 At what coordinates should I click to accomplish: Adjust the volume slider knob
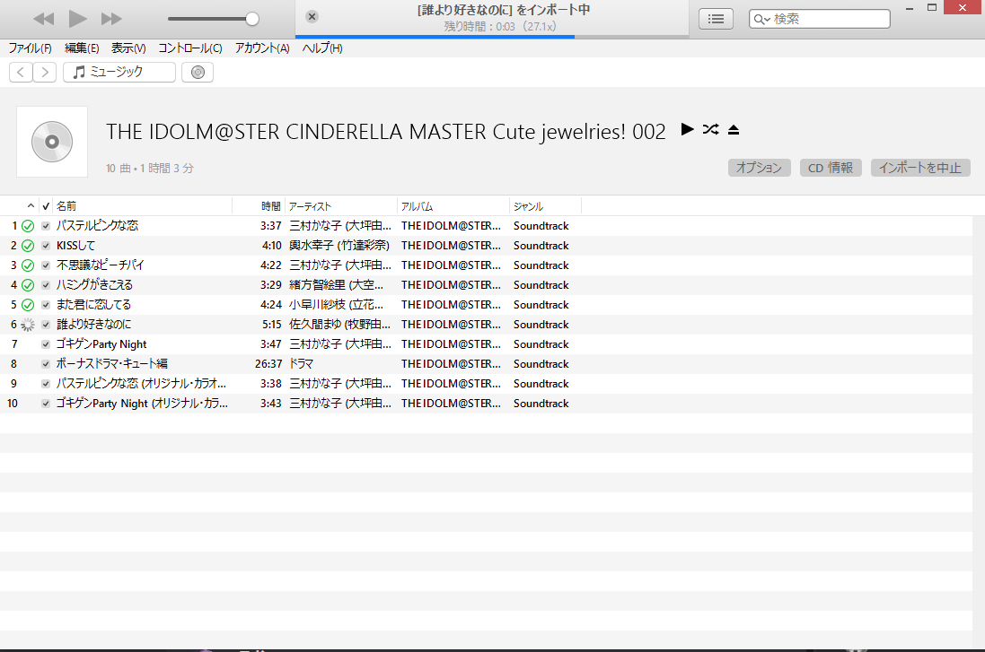pyautogui.click(x=252, y=19)
